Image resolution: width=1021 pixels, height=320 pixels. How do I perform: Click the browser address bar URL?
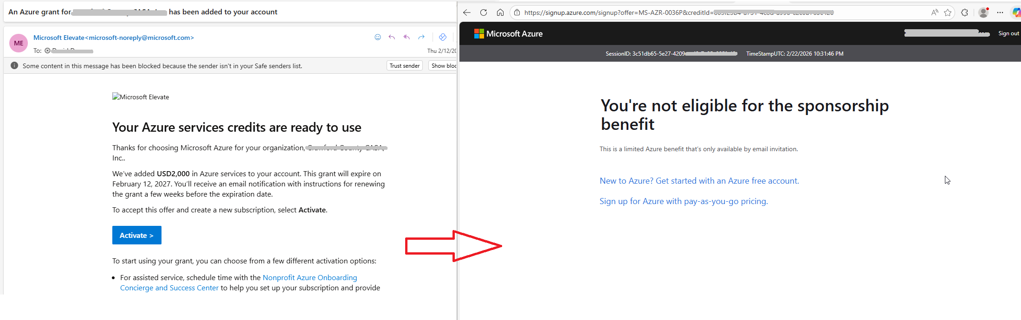(x=679, y=13)
